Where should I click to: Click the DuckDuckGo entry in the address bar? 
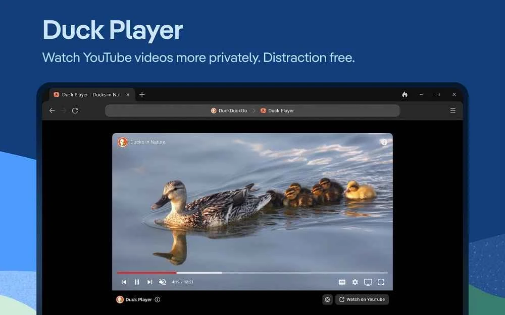[229, 110]
